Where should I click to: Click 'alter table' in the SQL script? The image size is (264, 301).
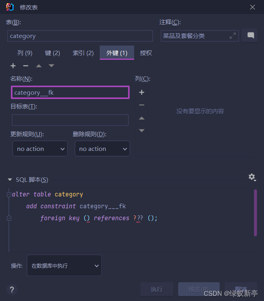(31, 194)
